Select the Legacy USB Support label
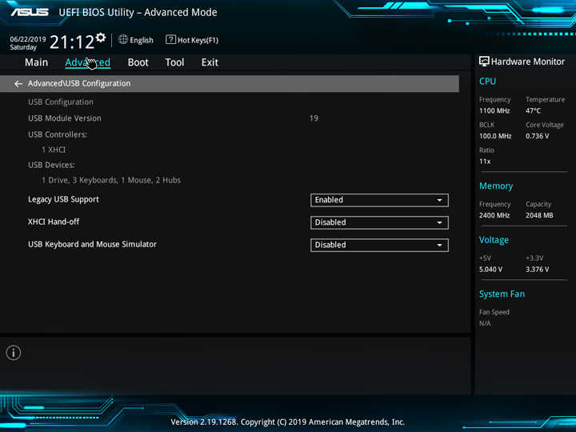 coord(63,199)
